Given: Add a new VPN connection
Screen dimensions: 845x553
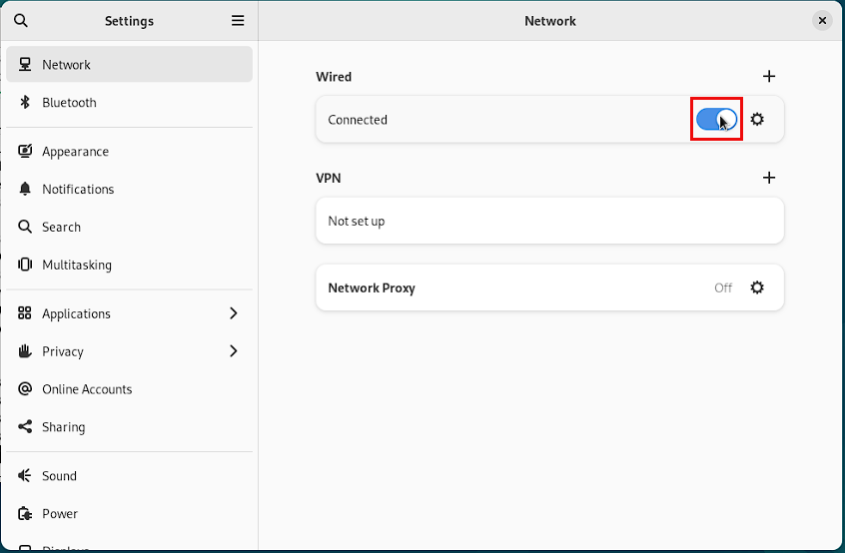Looking at the screenshot, I should click(x=769, y=178).
